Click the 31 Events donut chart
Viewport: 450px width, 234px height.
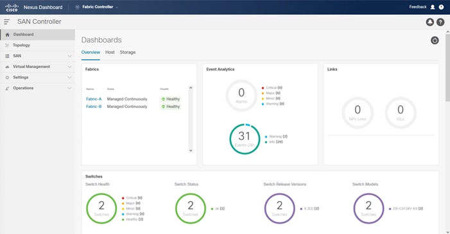tap(245, 139)
